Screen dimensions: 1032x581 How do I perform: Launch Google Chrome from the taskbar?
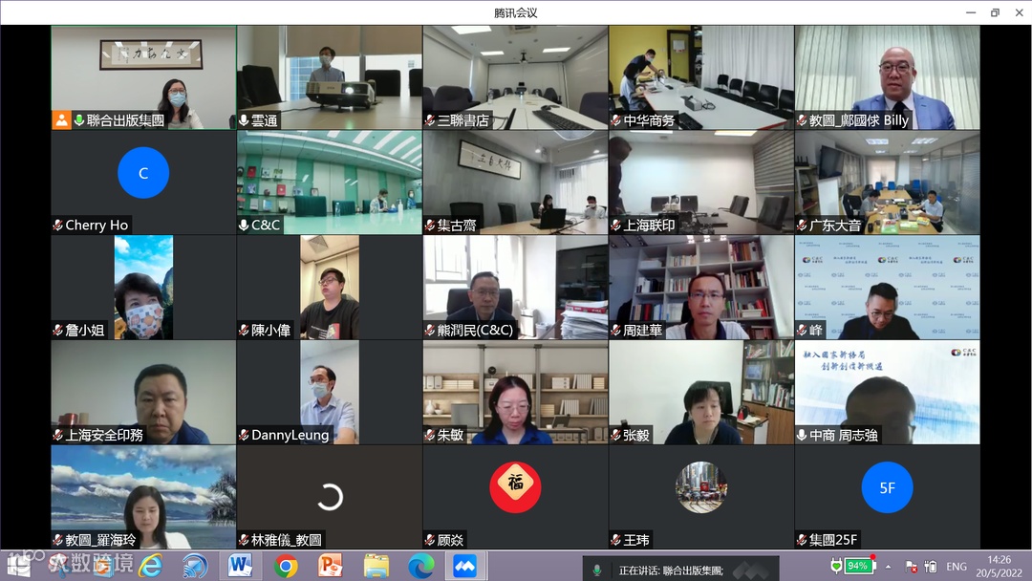tap(286, 566)
